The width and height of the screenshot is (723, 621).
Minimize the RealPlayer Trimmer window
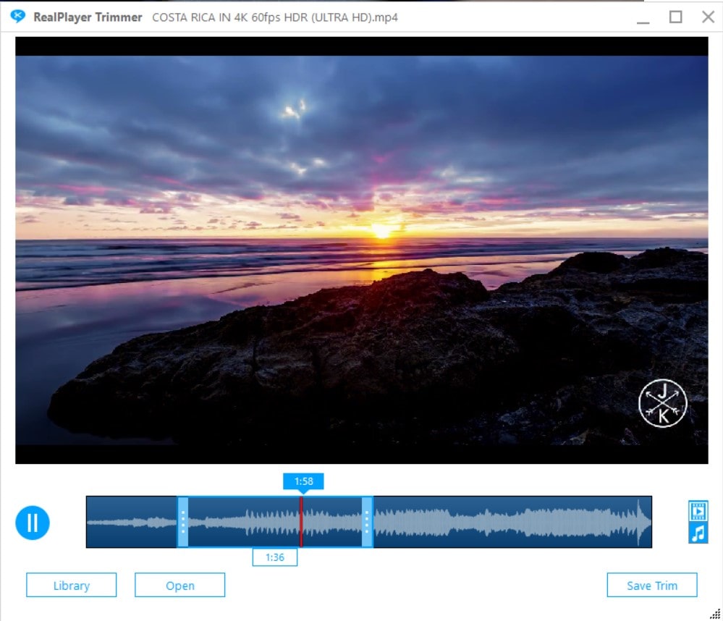(x=643, y=18)
